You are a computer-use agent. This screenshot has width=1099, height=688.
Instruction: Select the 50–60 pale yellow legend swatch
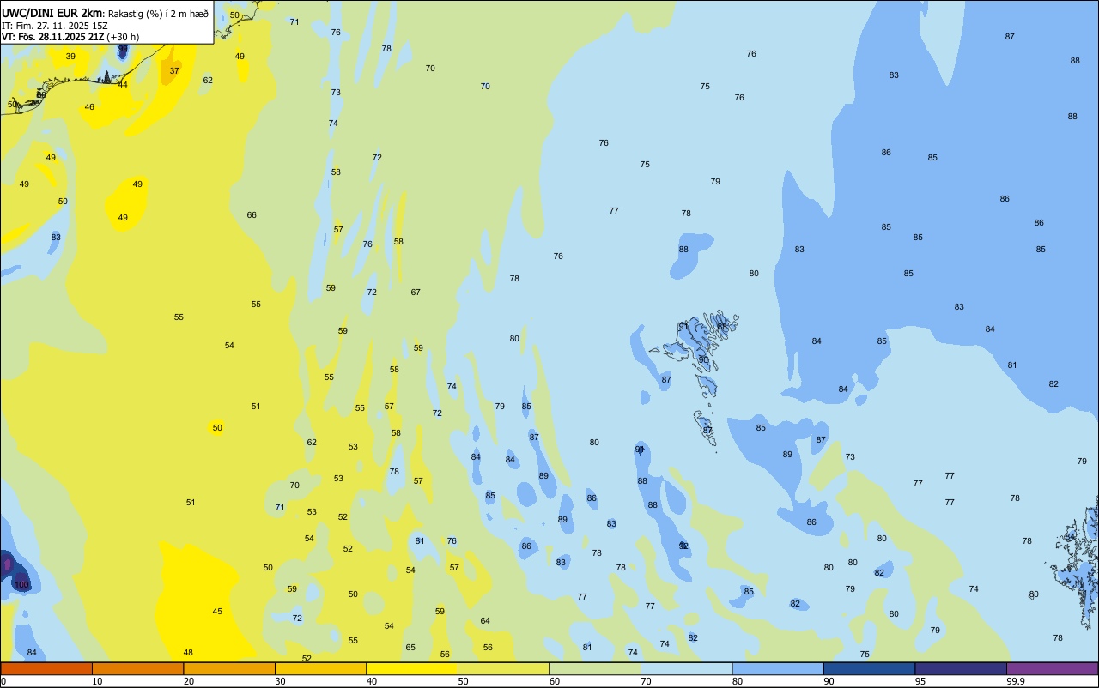(x=503, y=668)
